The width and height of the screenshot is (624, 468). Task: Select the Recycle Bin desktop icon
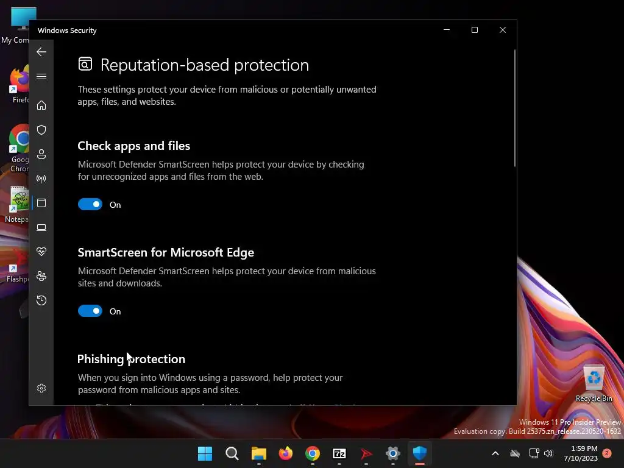[594, 383]
